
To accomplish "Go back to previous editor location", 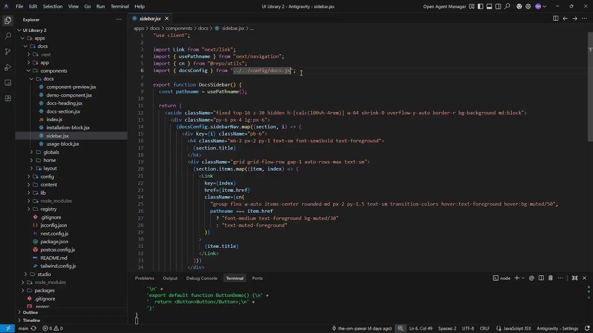I will [565, 18].
